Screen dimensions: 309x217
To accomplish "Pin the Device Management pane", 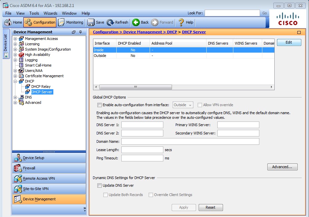I will 80,32.
